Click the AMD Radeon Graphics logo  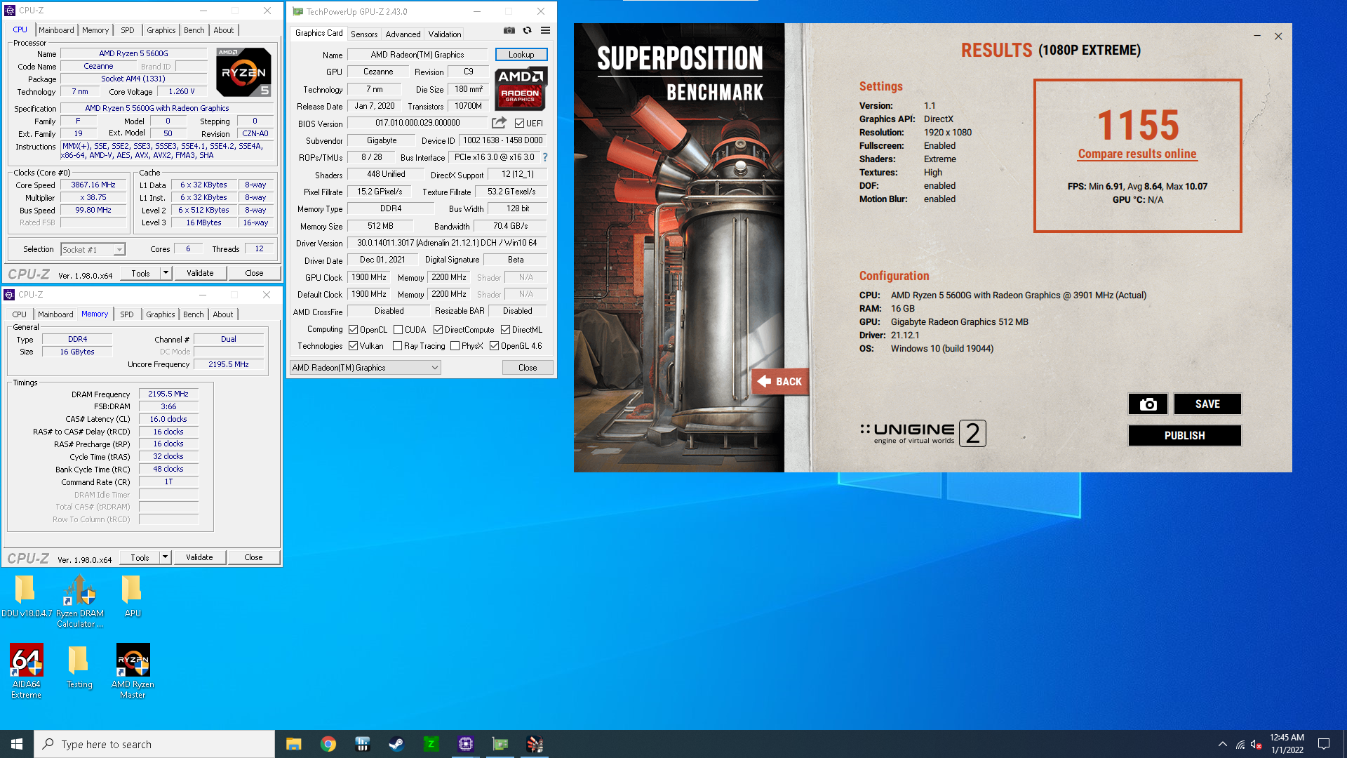[x=521, y=88]
